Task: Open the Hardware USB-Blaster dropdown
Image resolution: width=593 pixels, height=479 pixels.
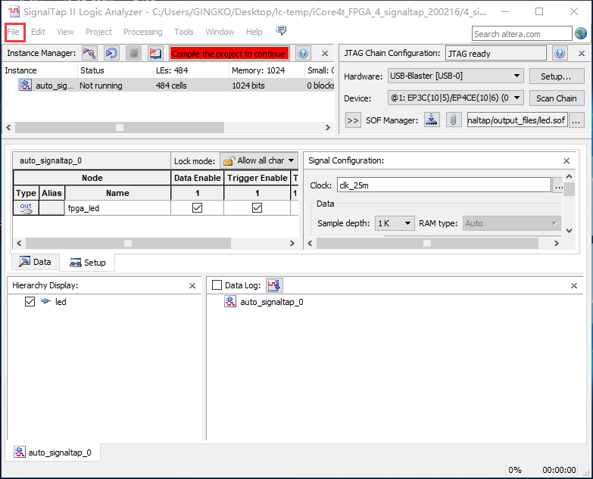Action: (454, 76)
